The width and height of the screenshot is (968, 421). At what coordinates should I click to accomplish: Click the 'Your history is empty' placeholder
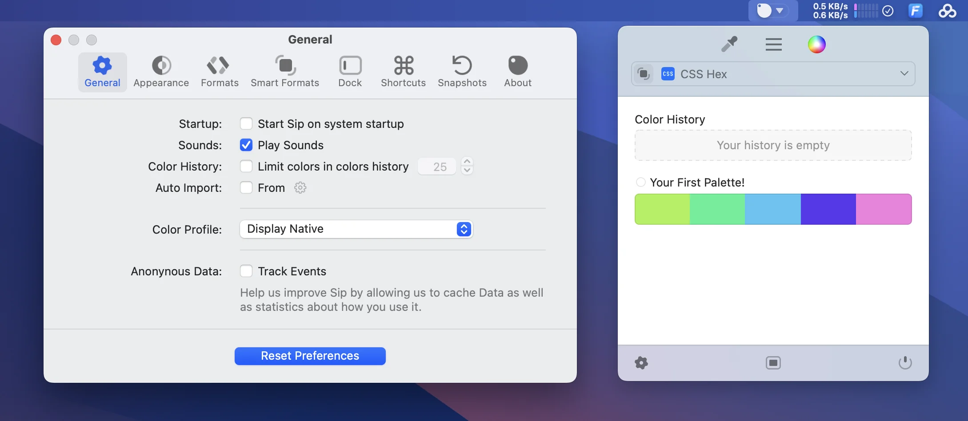[x=773, y=145]
